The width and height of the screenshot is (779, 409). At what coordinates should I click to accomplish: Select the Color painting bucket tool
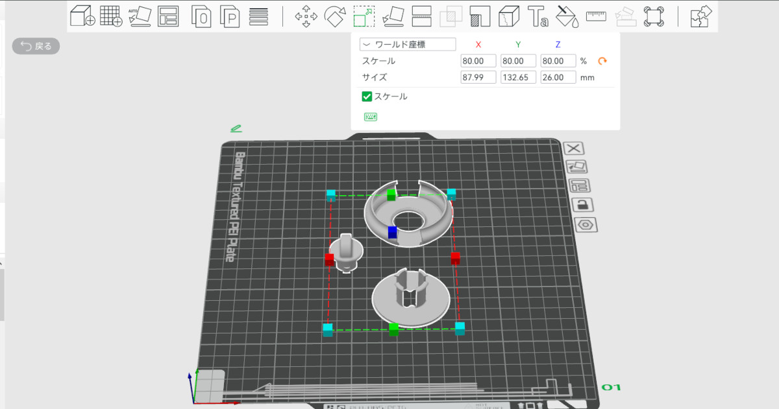pos(567,16)
